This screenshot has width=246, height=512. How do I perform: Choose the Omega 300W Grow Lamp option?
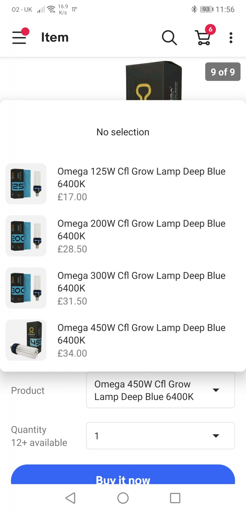pyautogui.click(x=141, y=288)
